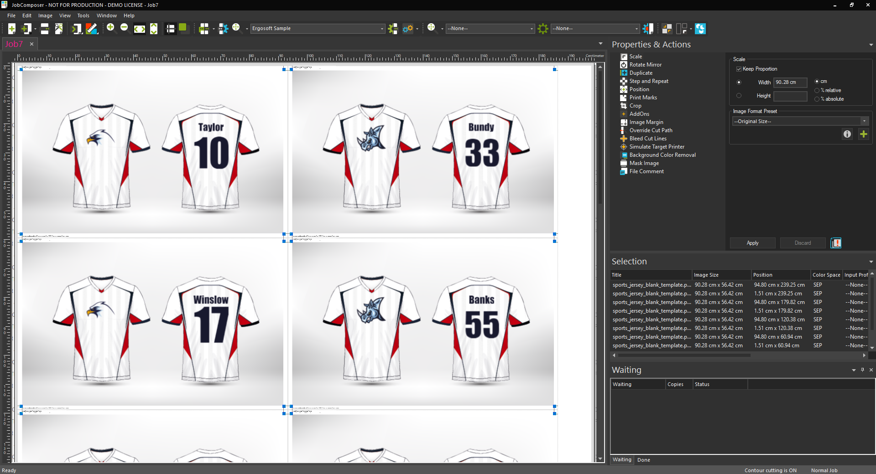
Task: Open the Tools menu
Action: pos(83,15)
